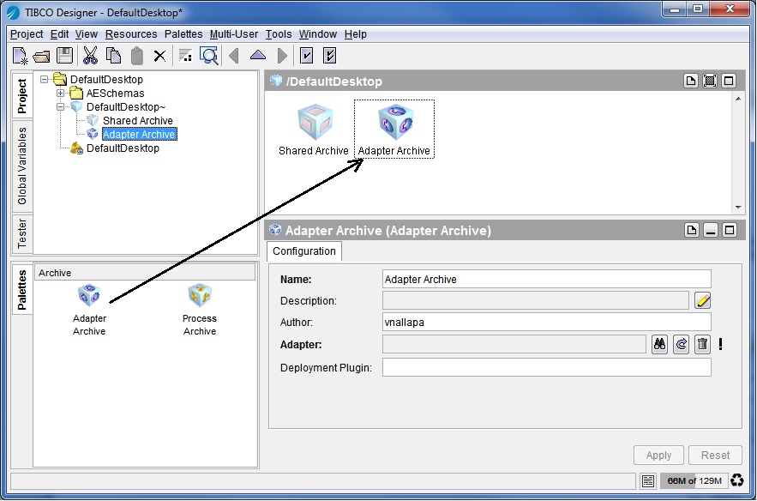Click in the Description input field
The width and height of the screenshot is (757, 501).
click(x=536, y=300)
